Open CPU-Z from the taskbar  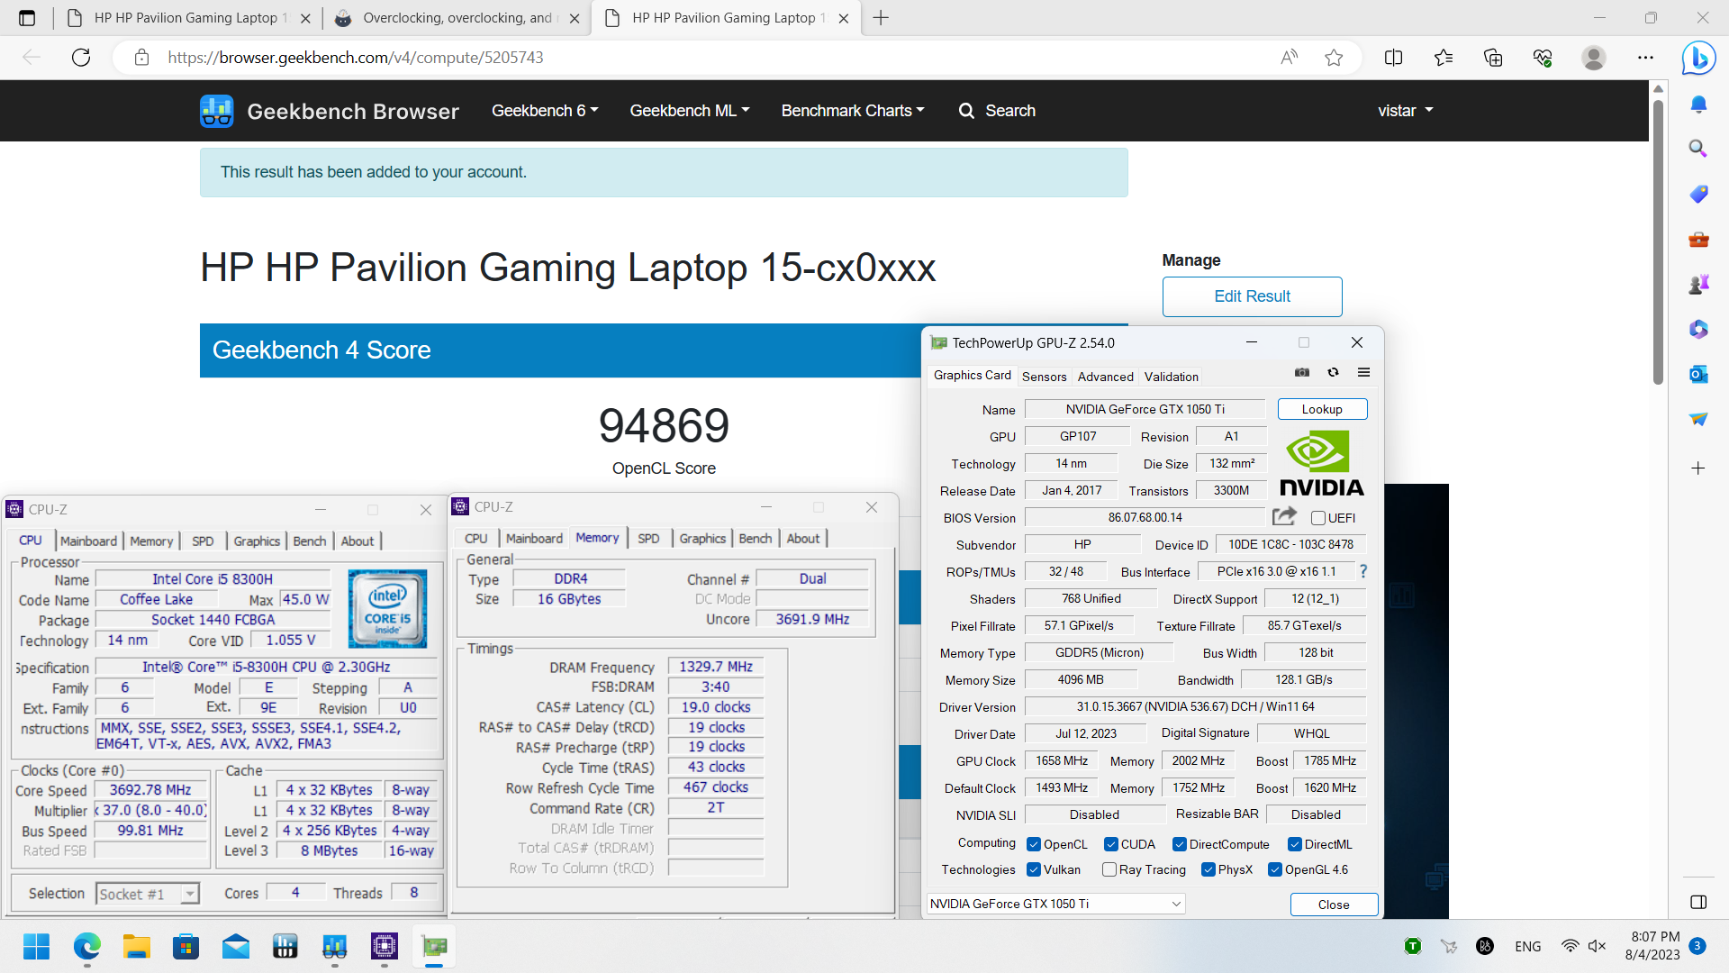(x=385, y=946)
